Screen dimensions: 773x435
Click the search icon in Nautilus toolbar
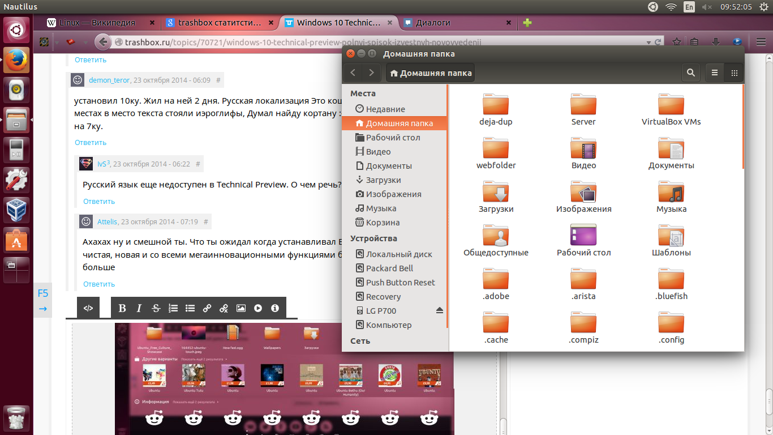pos(690,72)
